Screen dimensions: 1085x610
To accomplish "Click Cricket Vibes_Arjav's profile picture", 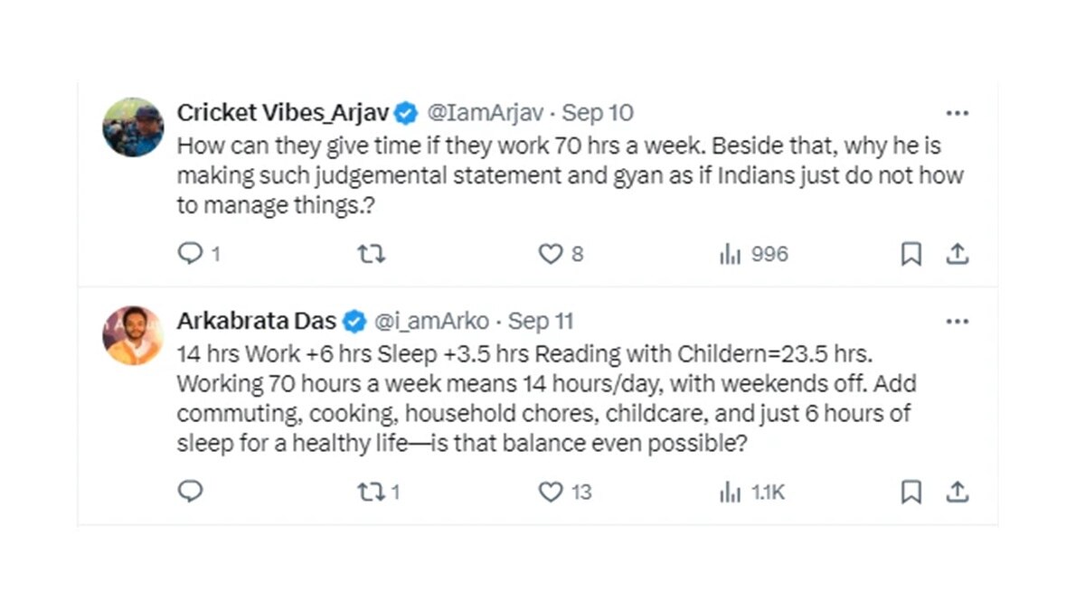I will pyautogui.click(x=133, y=127).
